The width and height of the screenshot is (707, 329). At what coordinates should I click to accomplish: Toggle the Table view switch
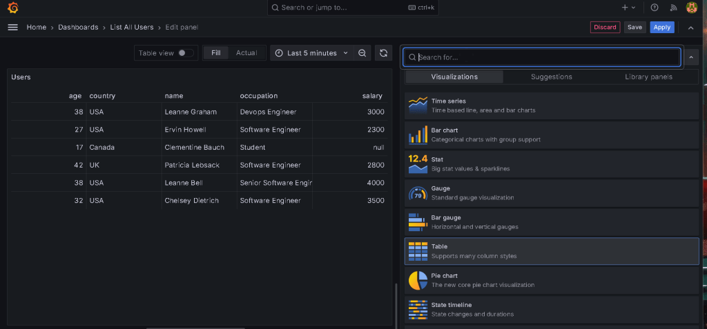pos(186,53)
